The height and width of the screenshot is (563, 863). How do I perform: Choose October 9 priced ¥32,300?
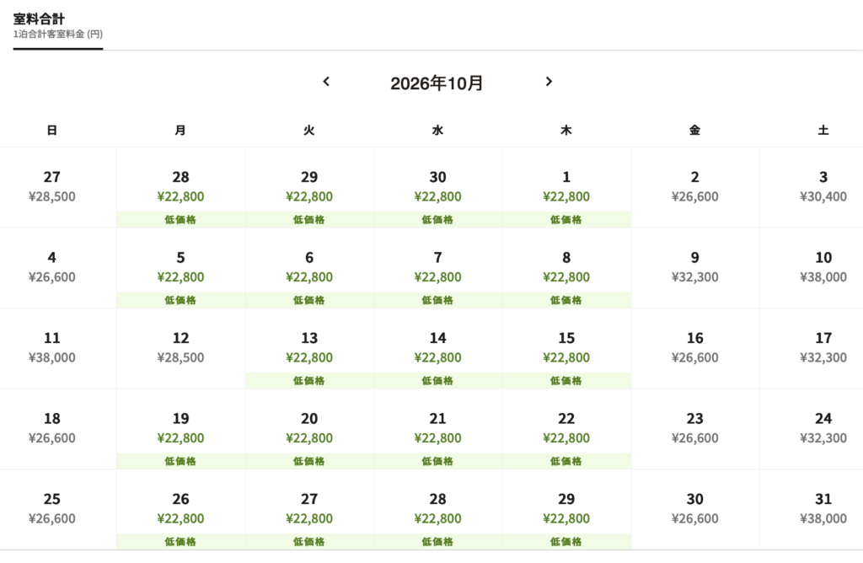click(x=695, y=268)
